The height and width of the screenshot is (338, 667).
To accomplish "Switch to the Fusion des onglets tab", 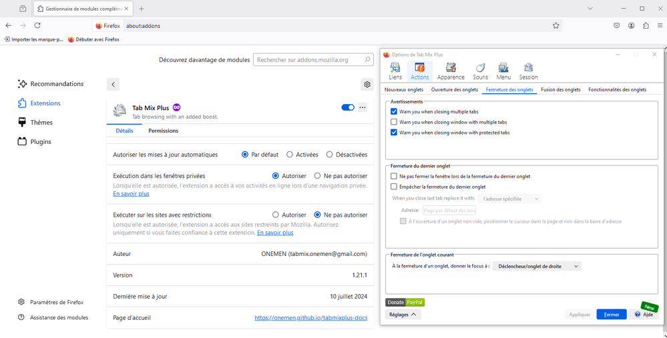I will tap(560, 89).
